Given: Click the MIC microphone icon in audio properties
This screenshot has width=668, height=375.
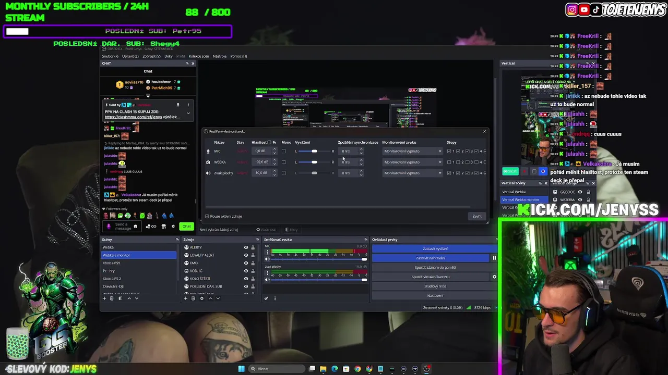Looking at the screenshot, I should (x=208, y=151).
